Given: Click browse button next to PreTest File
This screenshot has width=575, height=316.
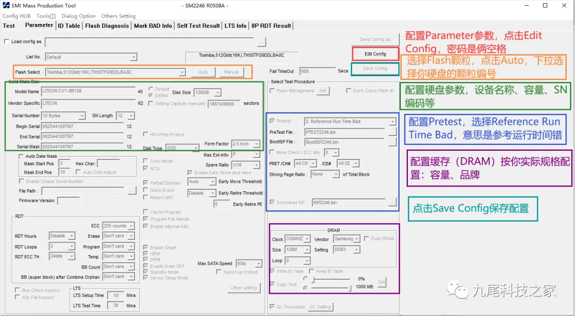Looking at the screenshot, I should (392, 132).
